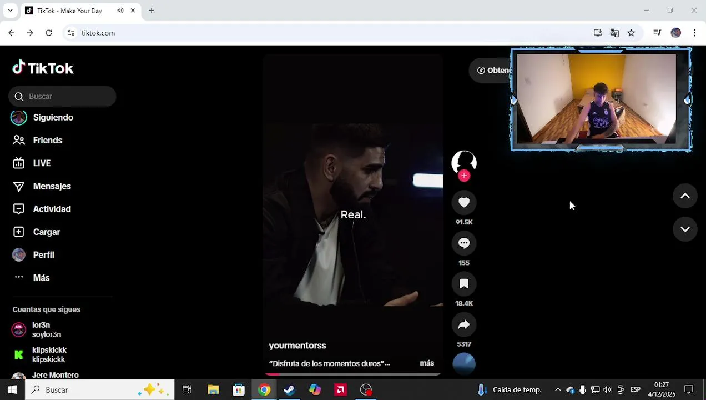Image resolution: width=706 pixels, height=400 pixels.
Task: Go forward in the browser
Action: pos(30,33)
